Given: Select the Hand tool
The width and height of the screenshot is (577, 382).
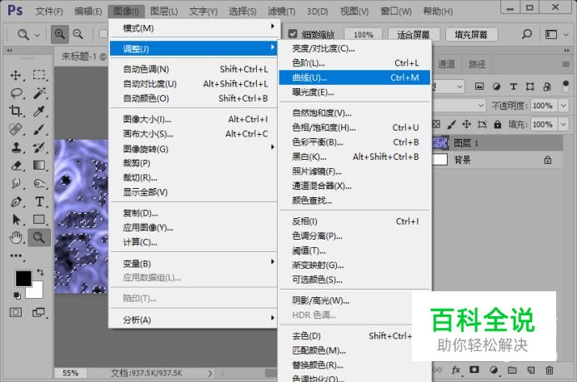Looking at the screenshot, I should tap(16, 238).
